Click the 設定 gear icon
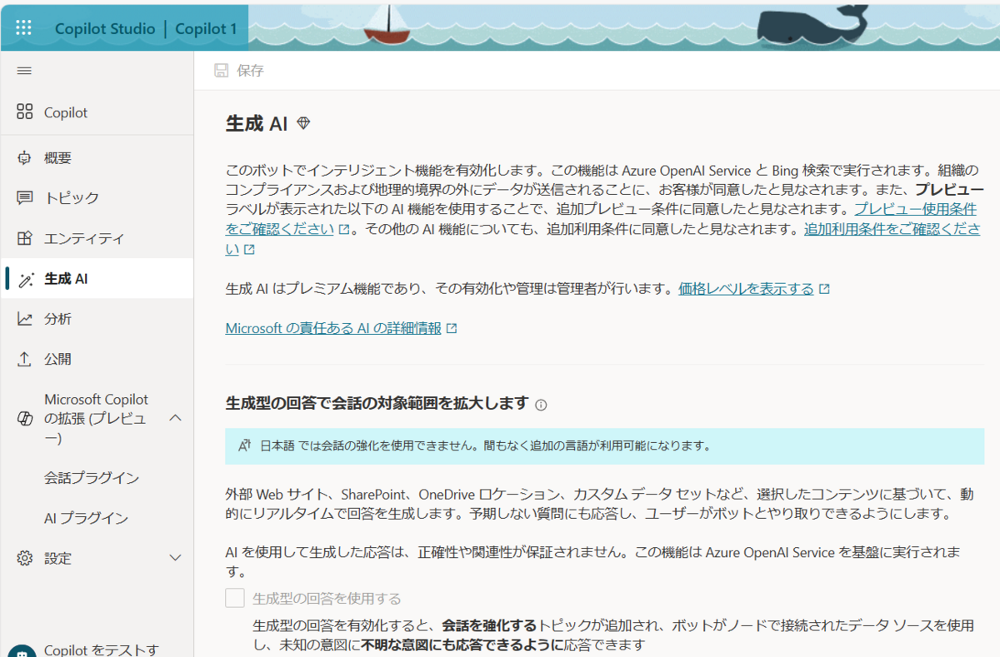 coord(25,558)
